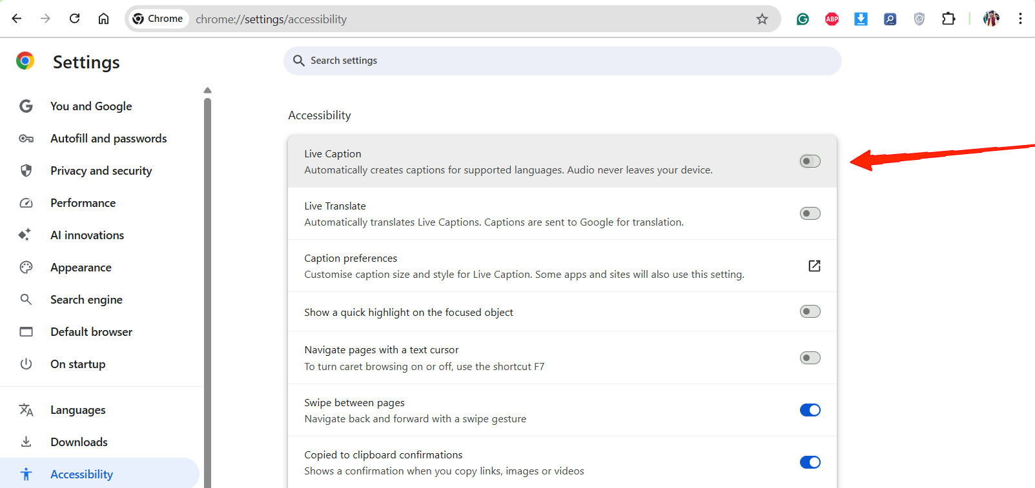Open Chrome's three-dot menu

pyautogui.click(x=1020, y=19)
